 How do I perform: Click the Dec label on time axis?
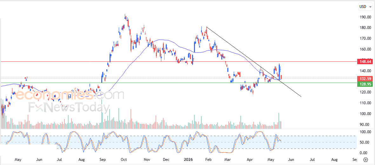pos(166,160)
